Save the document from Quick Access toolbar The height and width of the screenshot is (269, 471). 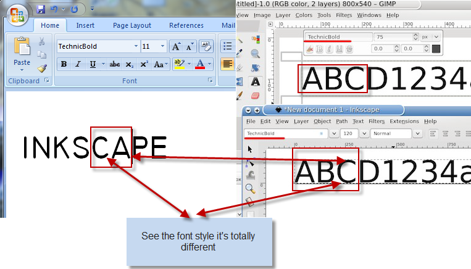click(x=41, y=9)
